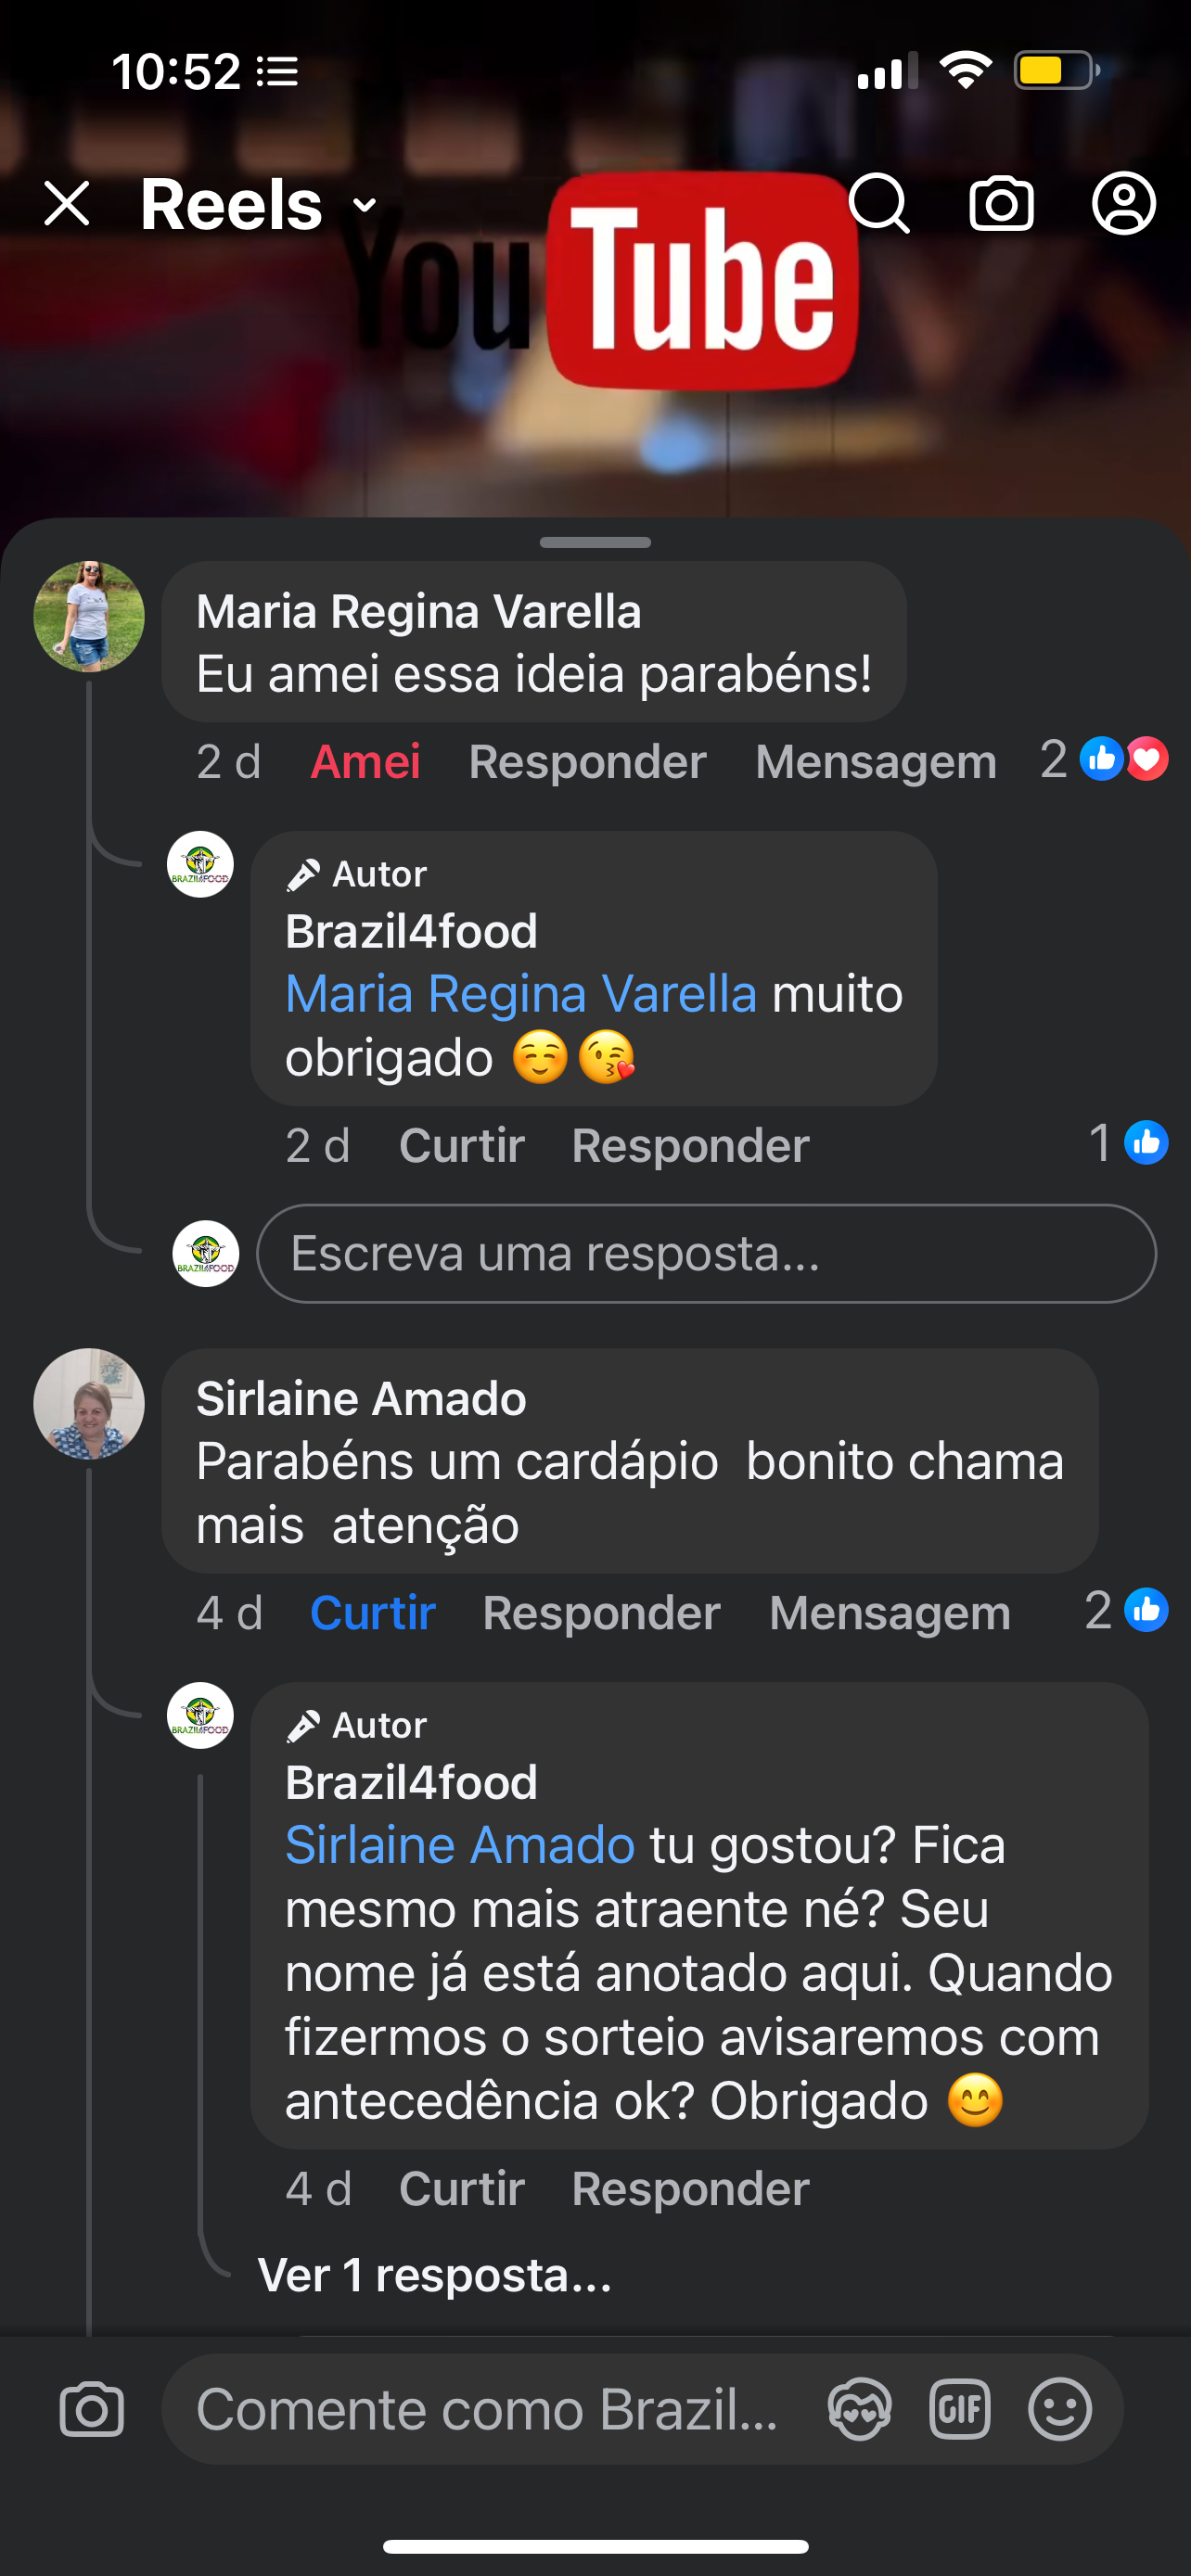Expand Ver 1 resposta thread
The image size is (1191, 2576).
tap(434, 2276)
